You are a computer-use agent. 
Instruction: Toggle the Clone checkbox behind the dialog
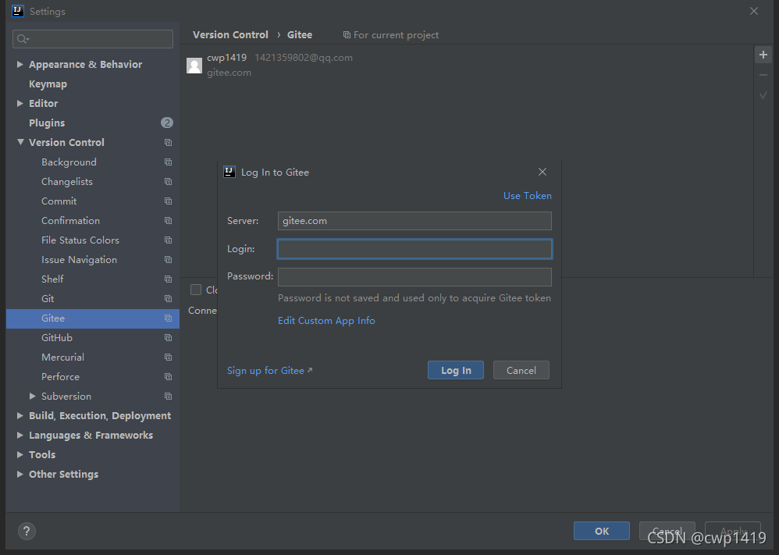[x=196, y=290]
